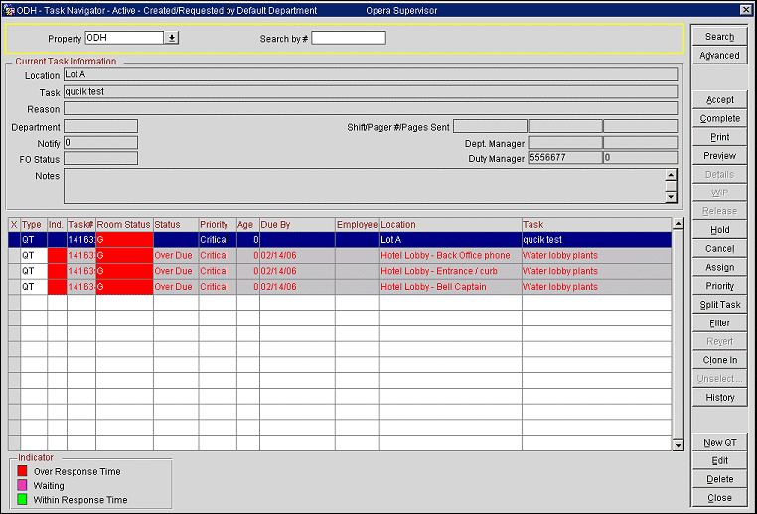The width and height of the screenshot is (757, 514).
Task: Click the red Over Response Time indicator swatch
Action: (x=24, y=472)
